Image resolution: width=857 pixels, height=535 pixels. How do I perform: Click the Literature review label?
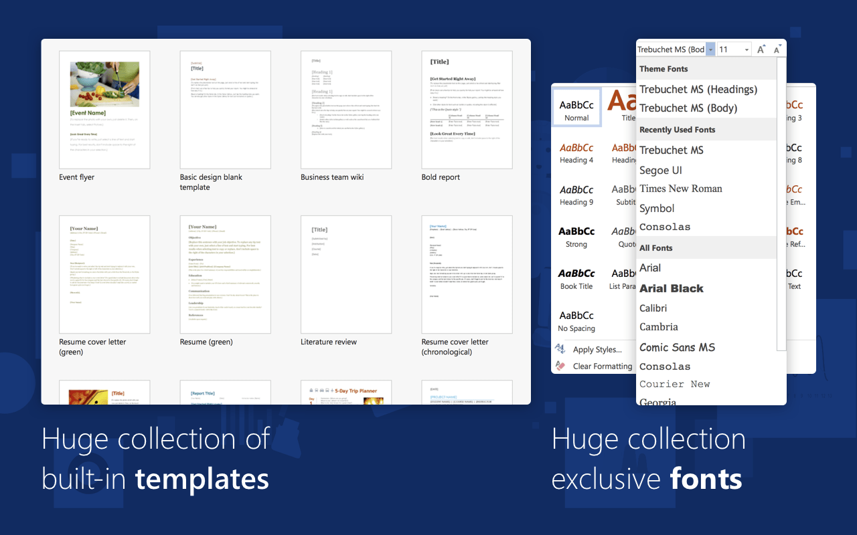[x=329, y=342]
